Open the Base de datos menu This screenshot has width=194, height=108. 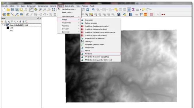point(70,6)
